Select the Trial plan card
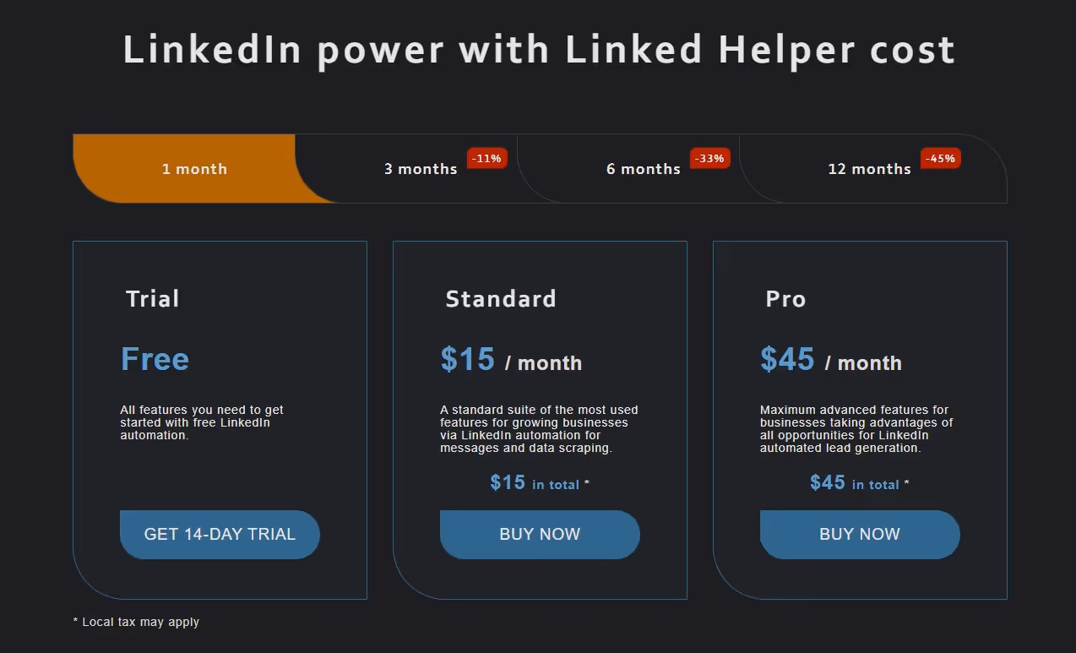This screenshot has height=653, width=1076. [220, 338]
